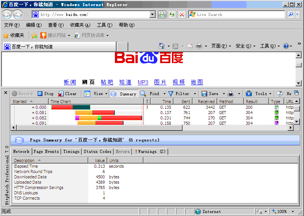The image size is (304, 216).
Task: Click the compatibility view icon
Action: tap(162, 14)
